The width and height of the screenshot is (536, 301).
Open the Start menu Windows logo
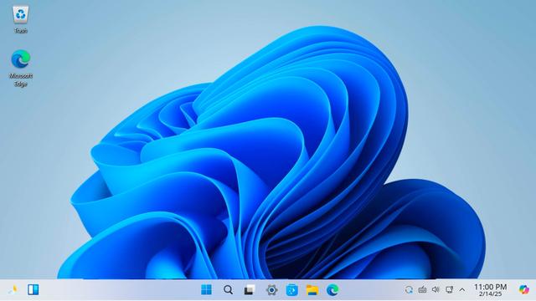point(206,290)
